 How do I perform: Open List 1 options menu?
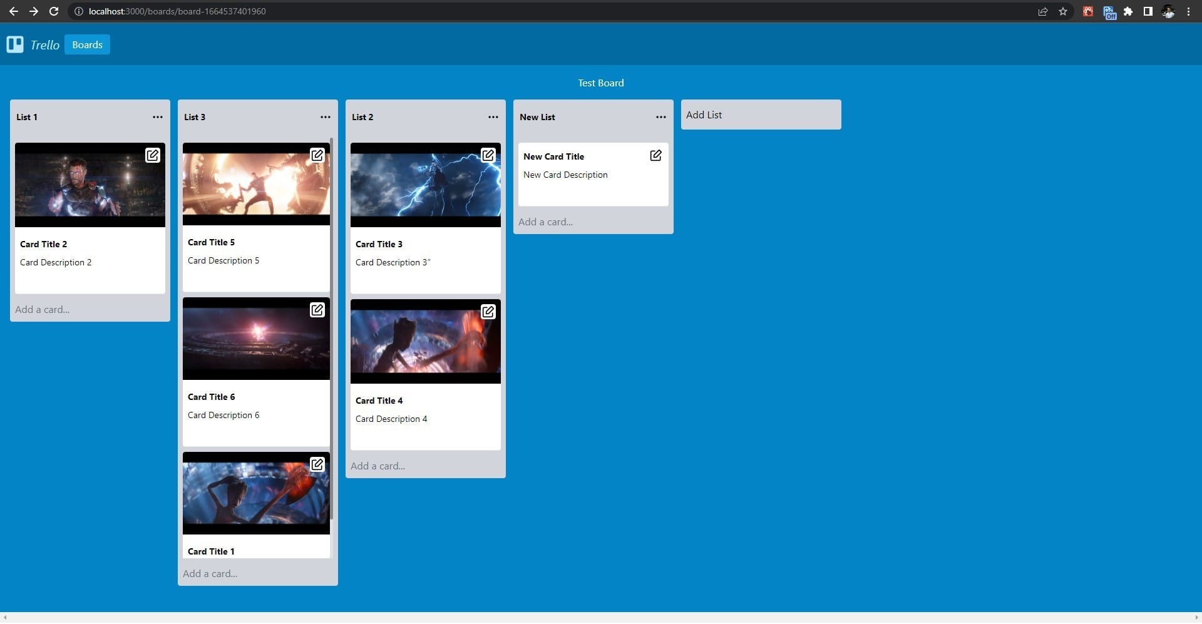[x=158, y=117]
